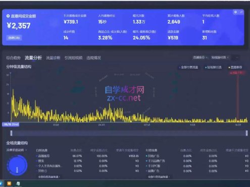The image size is (250, 187).
Task: Click the 分钟级流量结构 section heading
Action: [x=19, y=67]
